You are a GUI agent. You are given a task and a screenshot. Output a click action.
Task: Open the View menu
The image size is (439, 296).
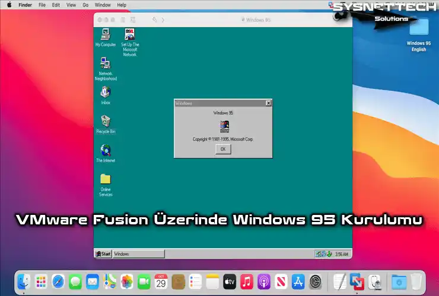tap(71, 5)
